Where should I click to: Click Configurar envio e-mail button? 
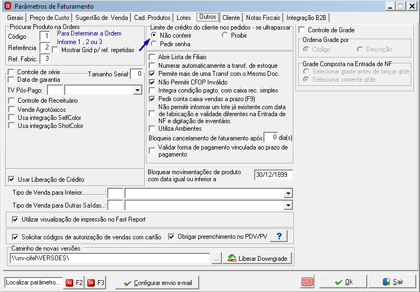[x=157, y=283]
